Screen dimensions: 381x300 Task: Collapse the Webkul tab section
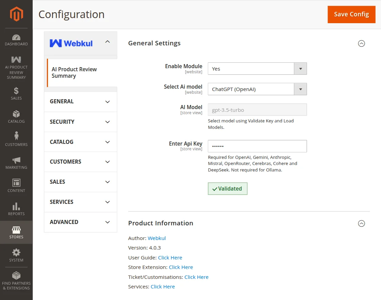pos(107,42)
